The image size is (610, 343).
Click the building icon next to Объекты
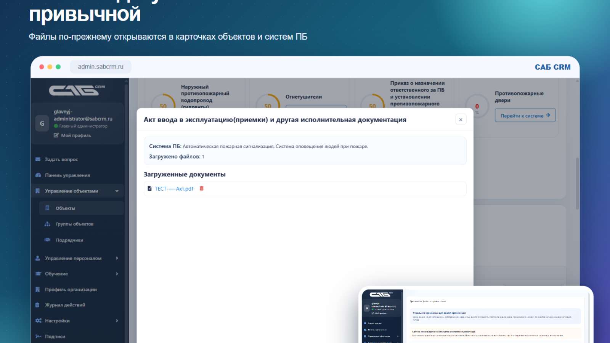pos(47,208)
